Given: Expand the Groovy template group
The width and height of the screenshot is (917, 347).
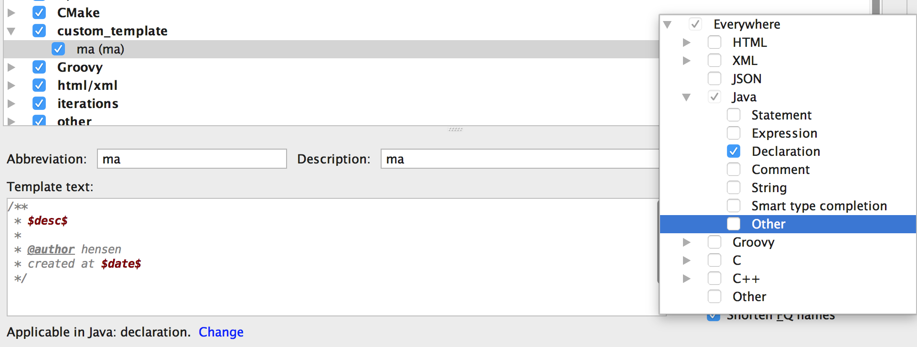Looking at the screenshot, I should pos(11,67).
